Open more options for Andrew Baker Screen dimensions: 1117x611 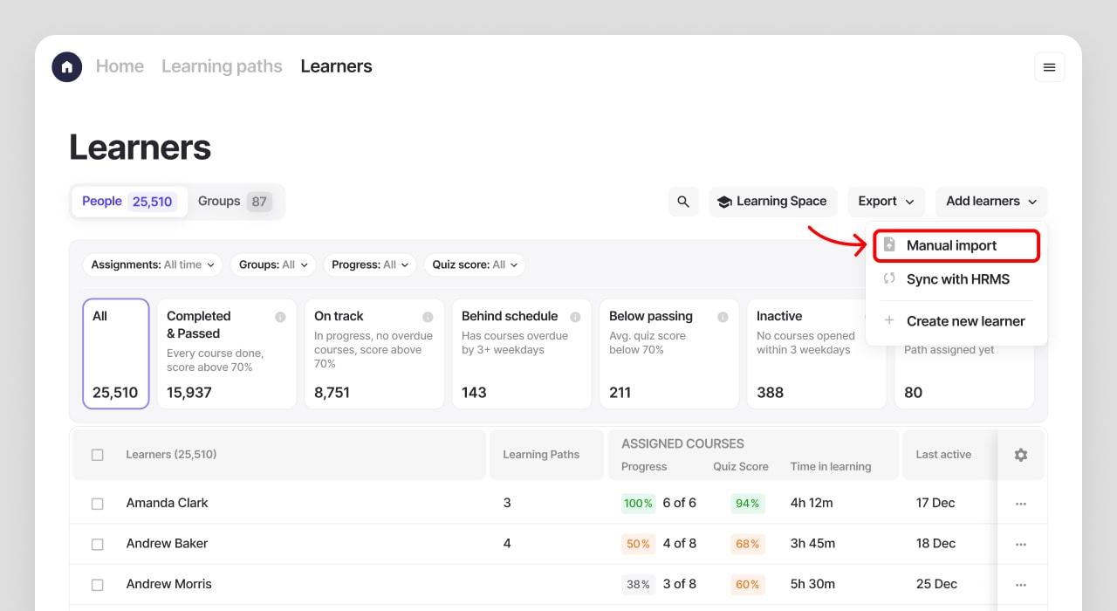pos(1021,544)
